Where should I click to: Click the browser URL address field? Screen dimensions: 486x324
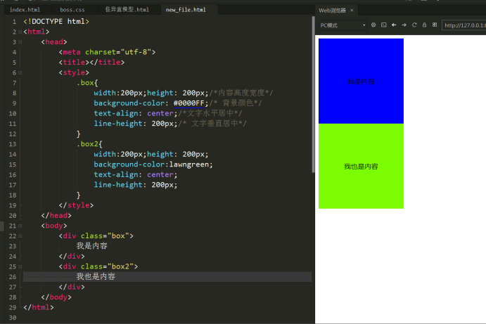[x=464, y=25]
